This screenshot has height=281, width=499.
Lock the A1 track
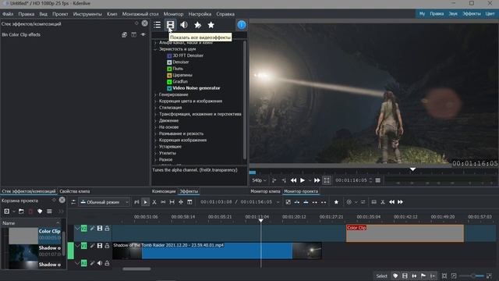pos(108,263)
